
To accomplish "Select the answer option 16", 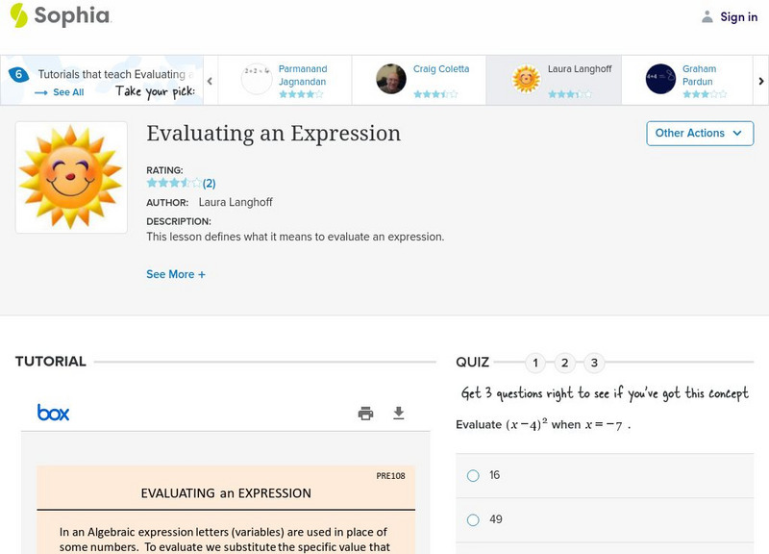I will [473, 475].
